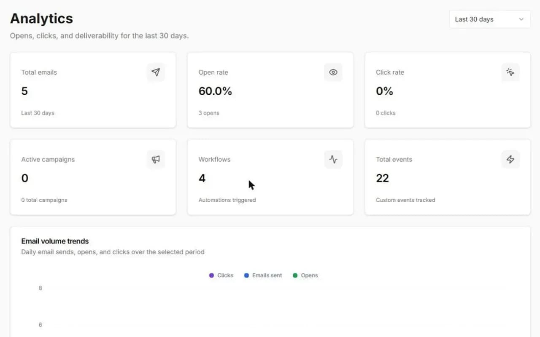Click the activity pulse icon on Workflows card
This screenshot has width=540, height=337.
(333, 160)
